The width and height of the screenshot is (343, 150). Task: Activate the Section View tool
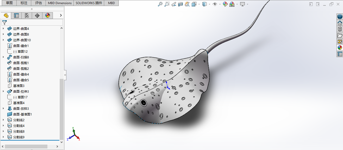[x=180, y=4]
